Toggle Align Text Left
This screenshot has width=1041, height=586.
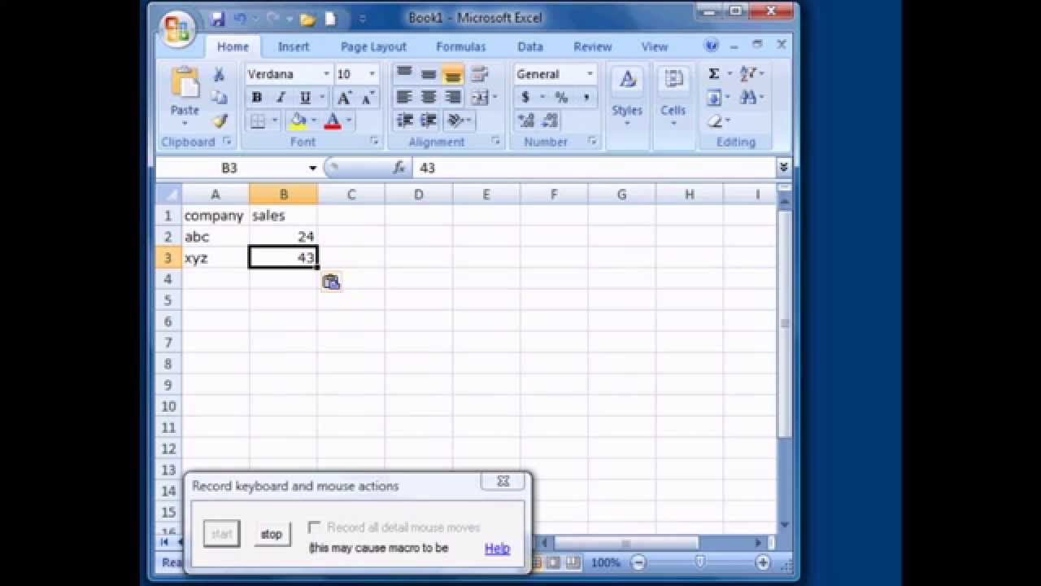404,98
